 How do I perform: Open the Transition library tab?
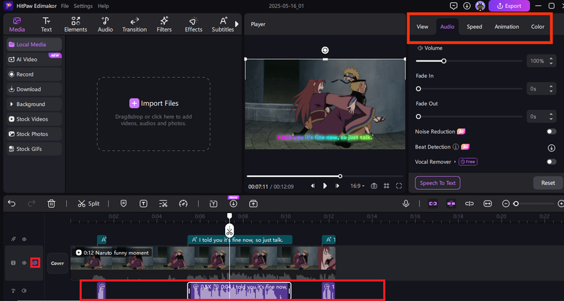click(x=134, y=25)
